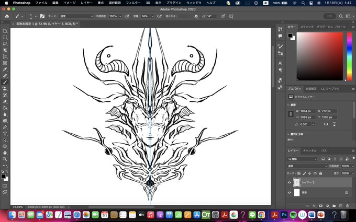Screen dimensions: 356x222
Task: Flip layer vertically in Properties
Action: coord(334,124)
